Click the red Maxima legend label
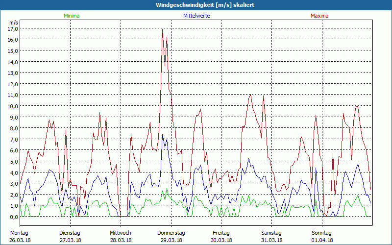Screen dimensions: 392x245 [319, 16]
